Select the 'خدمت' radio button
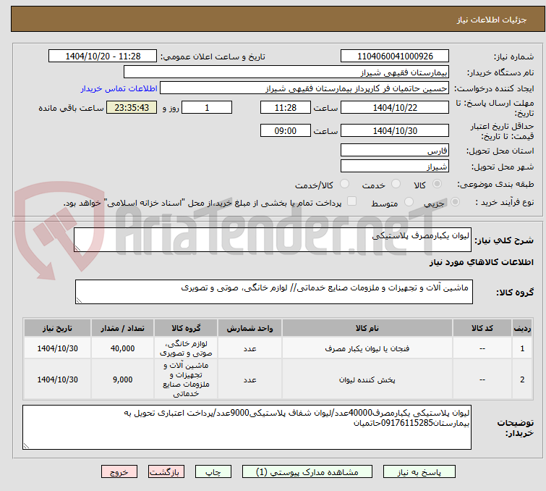The width and height of the screenshot is (546, 491). (x=396, y=184)
